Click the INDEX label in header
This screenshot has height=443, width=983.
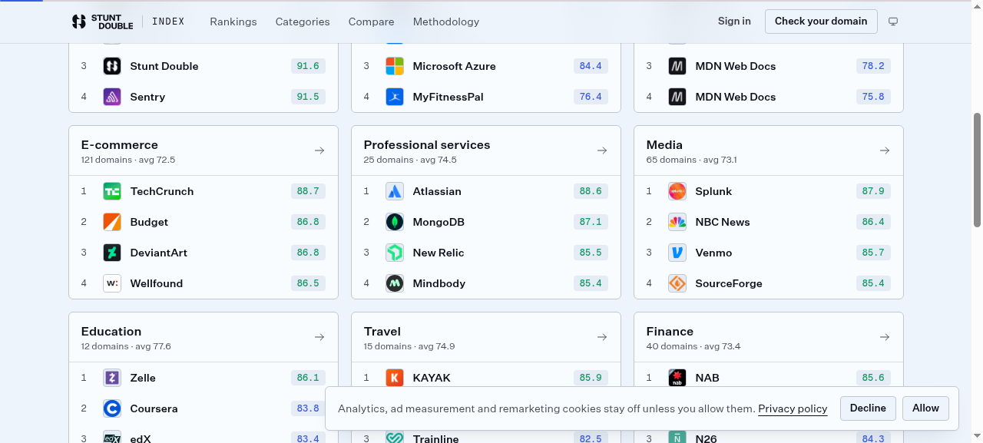click(x=168, y=21)
